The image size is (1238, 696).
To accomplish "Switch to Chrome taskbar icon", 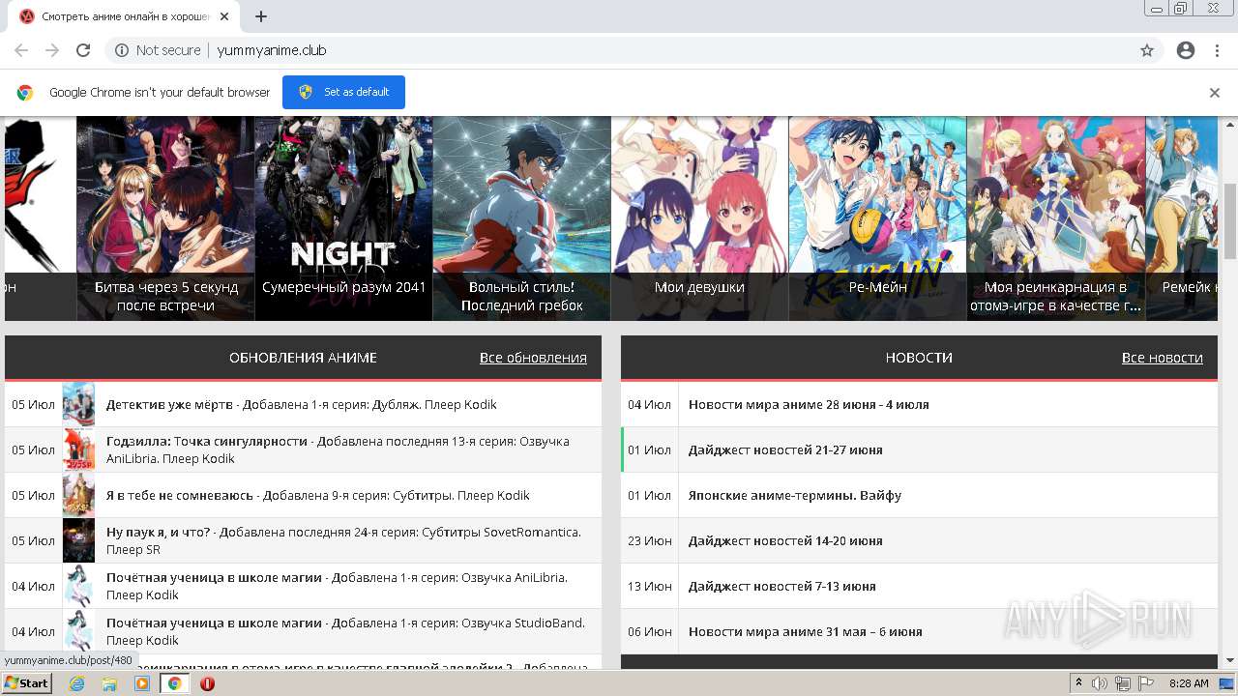I will tap(174, 683).
